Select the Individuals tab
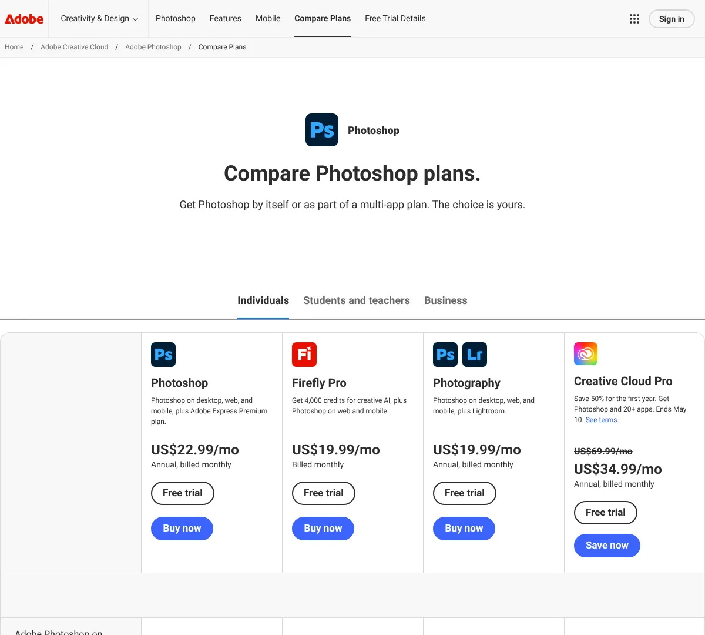Viewport: 705px width, 635px height. [x=263, y=300]
